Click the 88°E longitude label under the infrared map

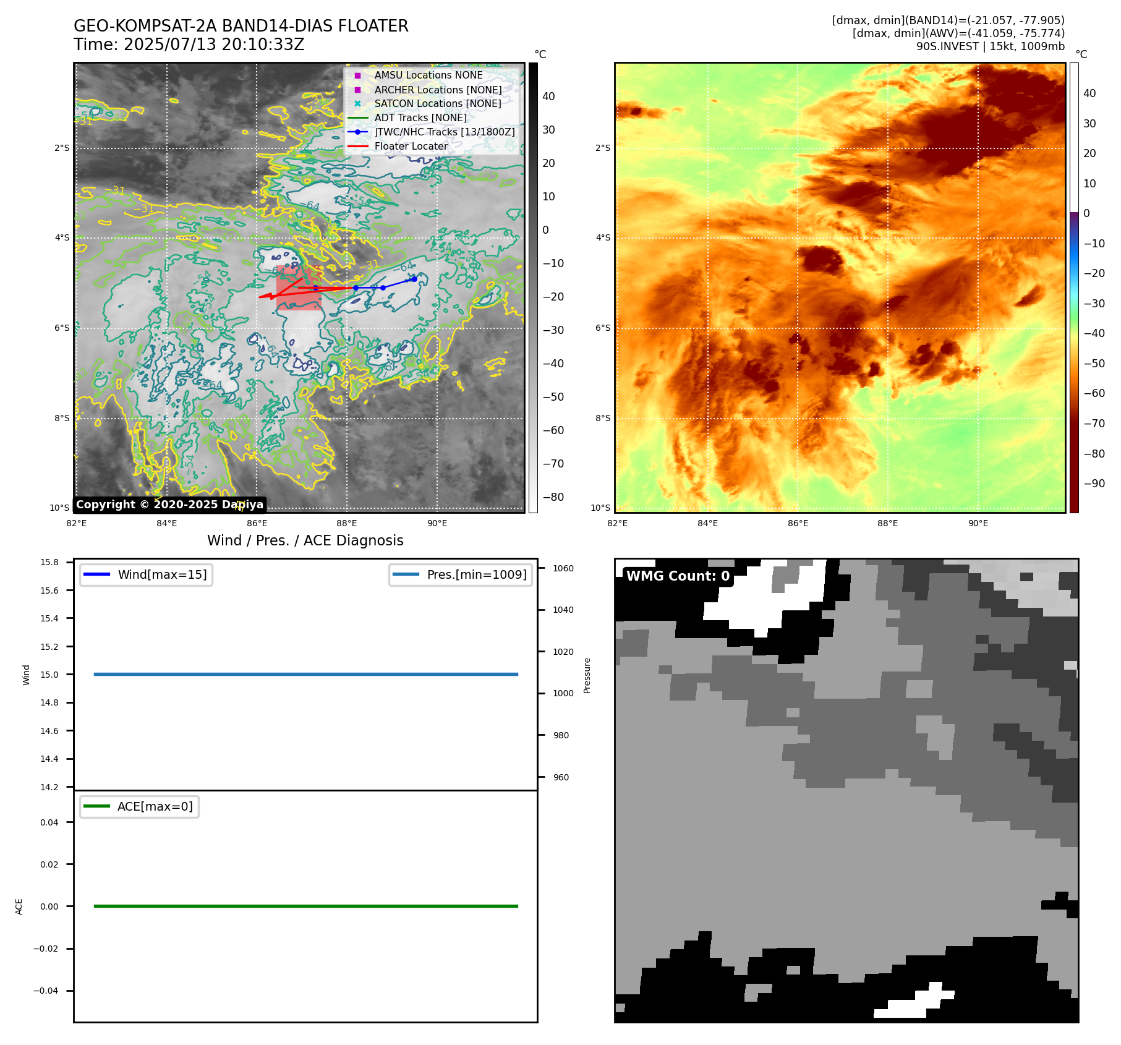(347, 523)
